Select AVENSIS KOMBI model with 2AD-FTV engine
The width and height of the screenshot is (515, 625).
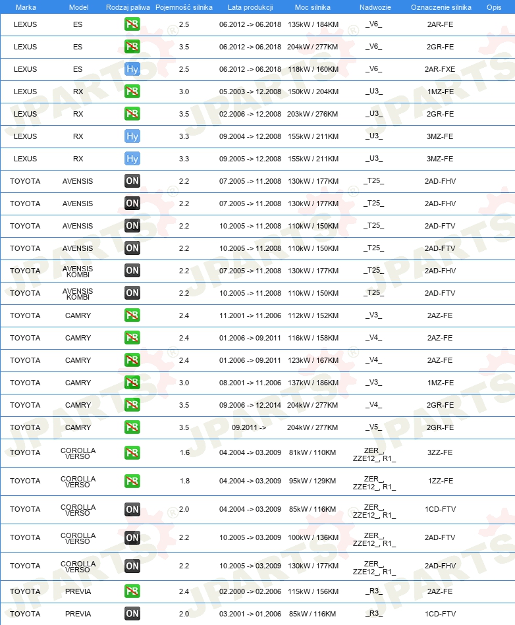[78, 294]
